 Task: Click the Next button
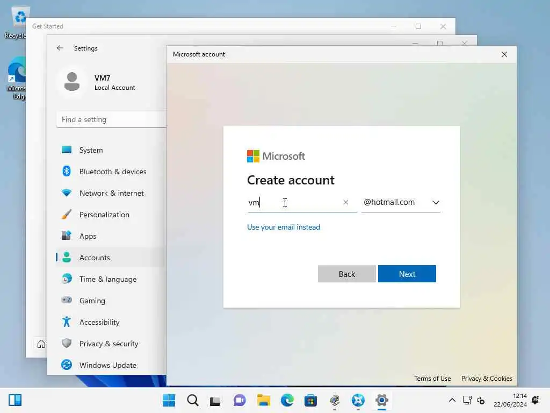(407, 274)
